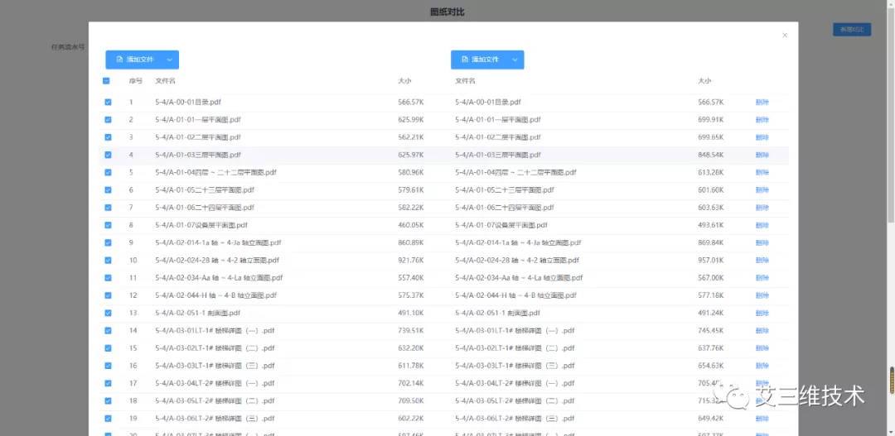Toggle the select-all header checkbox
This screenshot has width=895, height=436.
(x=106, y=81)
